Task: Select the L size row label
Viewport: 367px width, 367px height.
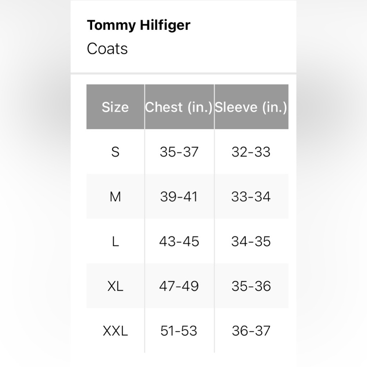Action: coord(115,241)
